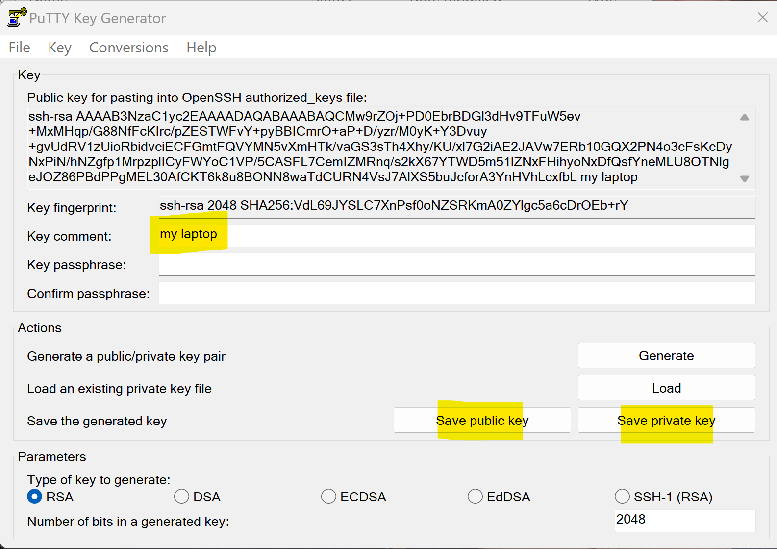Click 'Generate a public/private key pair' text

click(126, 356)
